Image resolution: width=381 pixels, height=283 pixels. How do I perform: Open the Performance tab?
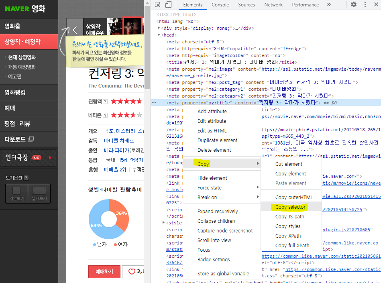coord(305,5)
